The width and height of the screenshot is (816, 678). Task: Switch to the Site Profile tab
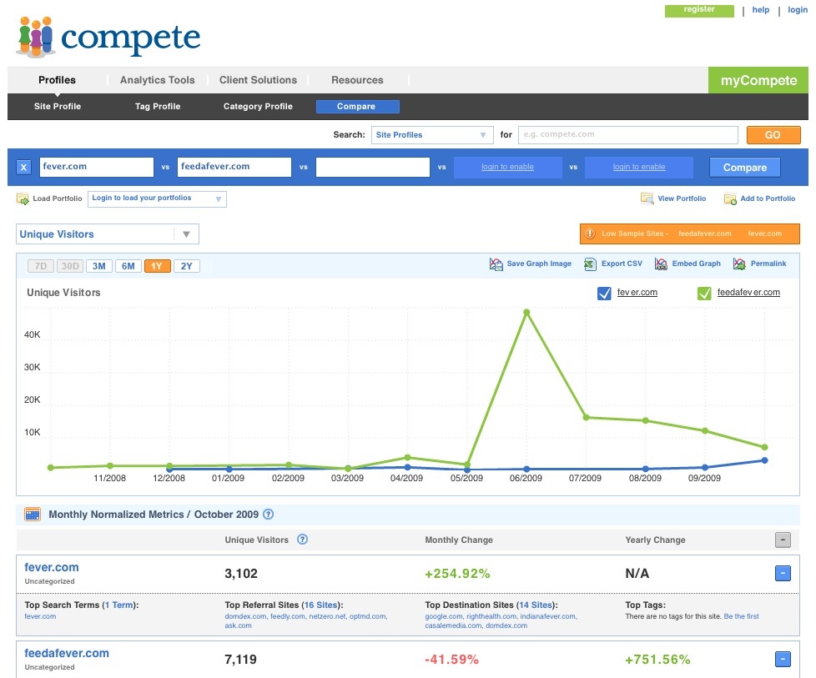(58, 106)
